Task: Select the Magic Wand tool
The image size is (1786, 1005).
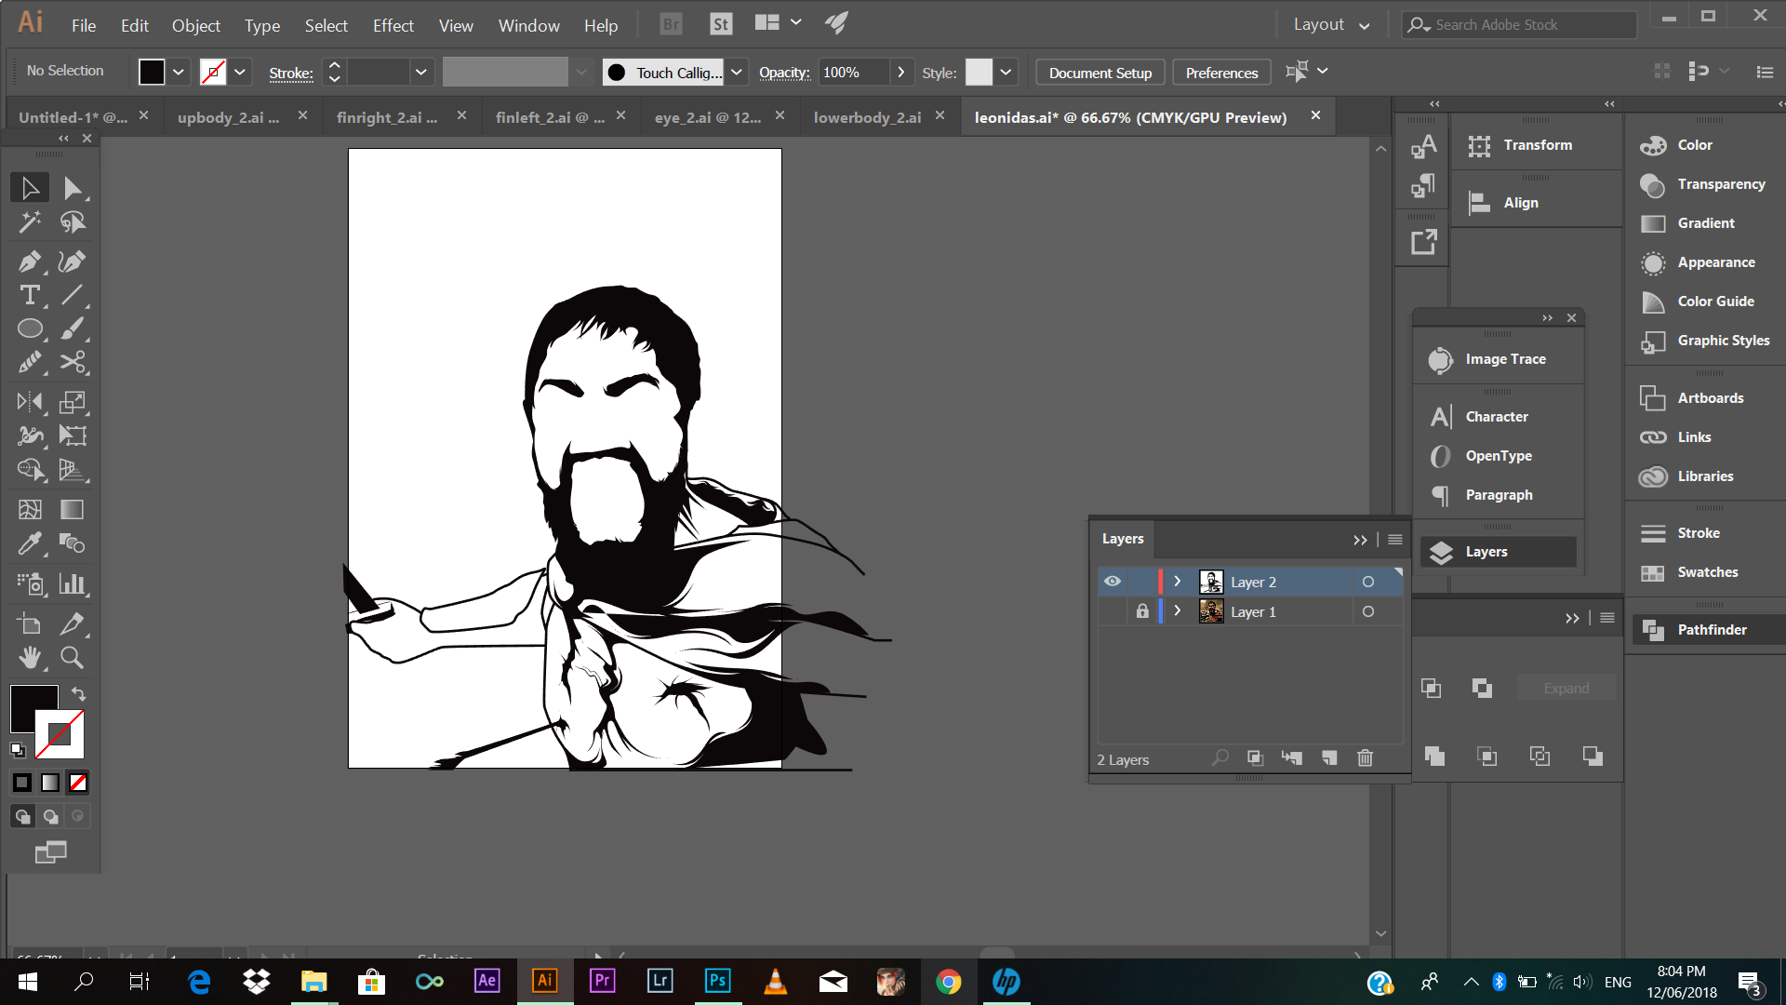Action: (x=30, y=222)
